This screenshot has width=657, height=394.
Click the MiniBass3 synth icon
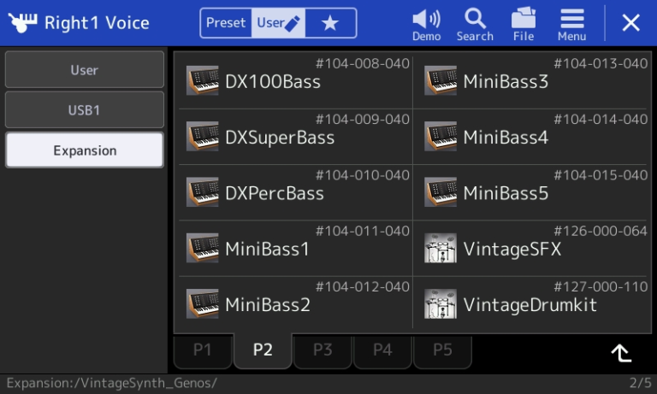click(x=441, y=80)
